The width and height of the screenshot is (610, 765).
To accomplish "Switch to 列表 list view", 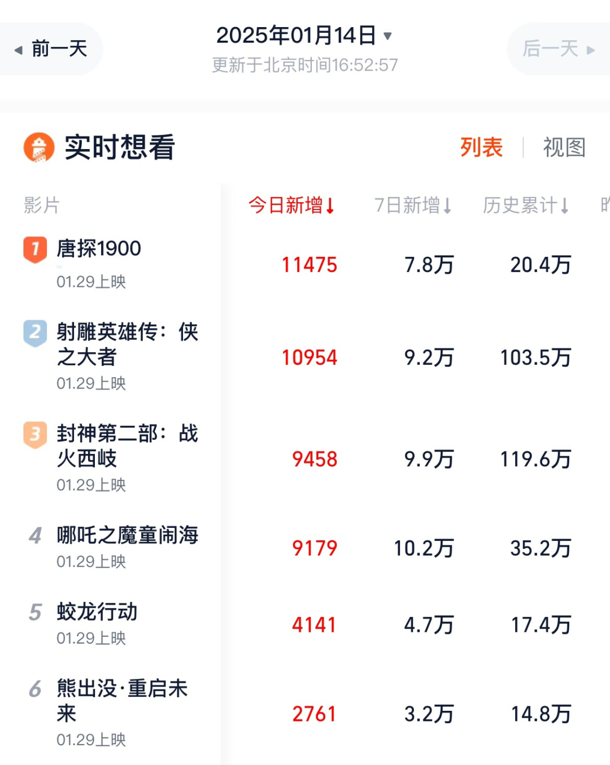I will (x=481, y=148).
